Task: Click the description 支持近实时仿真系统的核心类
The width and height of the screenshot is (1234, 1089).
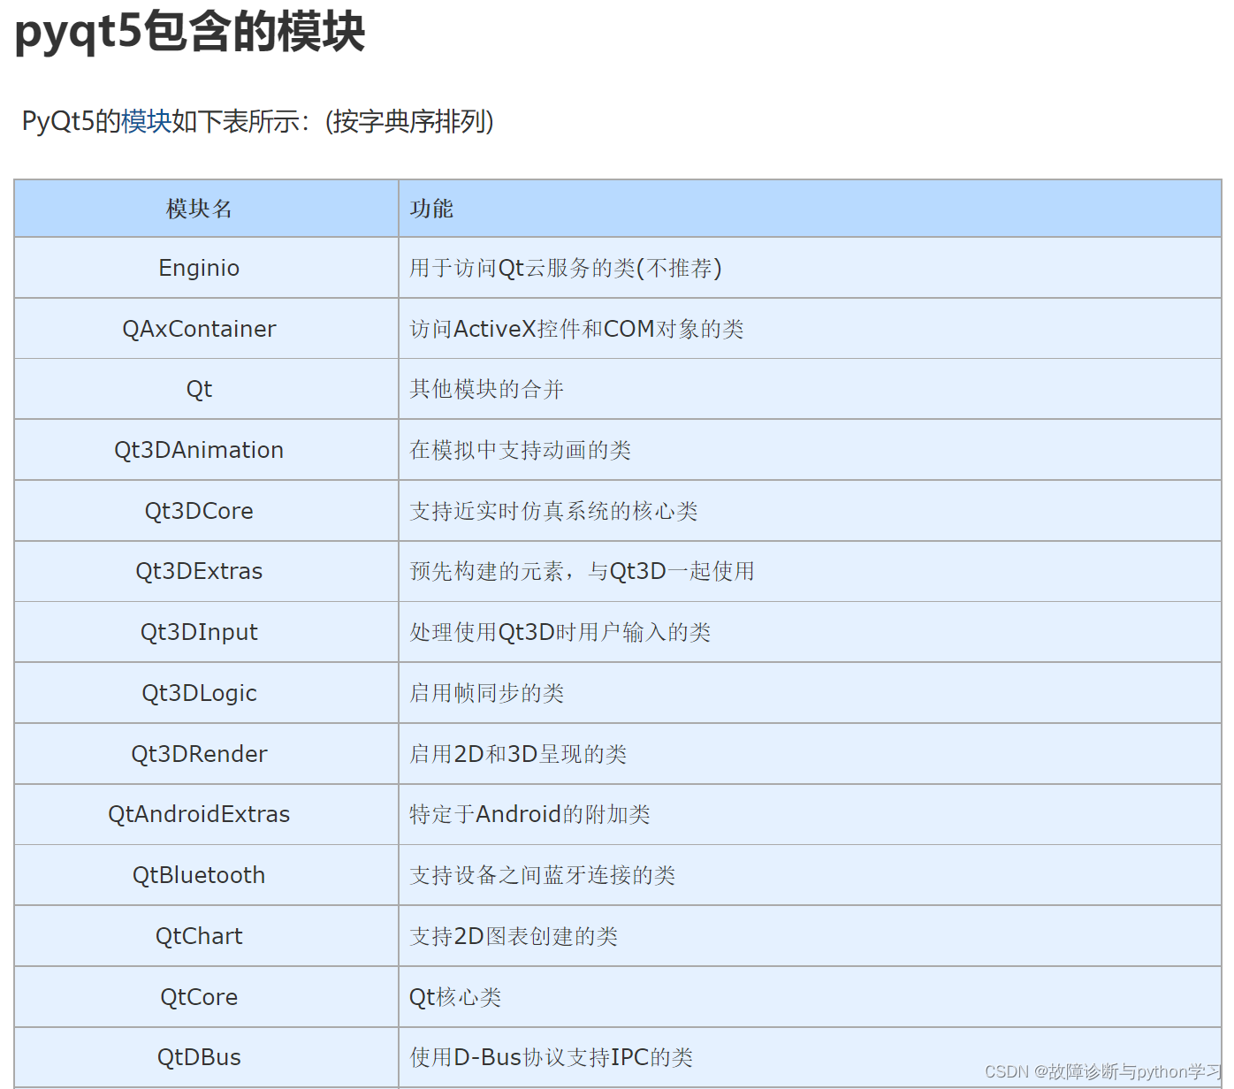Action: 553,511
